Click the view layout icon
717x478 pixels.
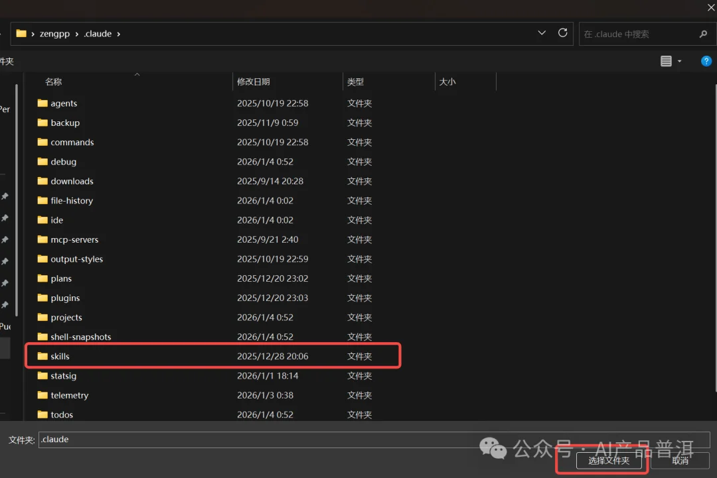[666, 61]
